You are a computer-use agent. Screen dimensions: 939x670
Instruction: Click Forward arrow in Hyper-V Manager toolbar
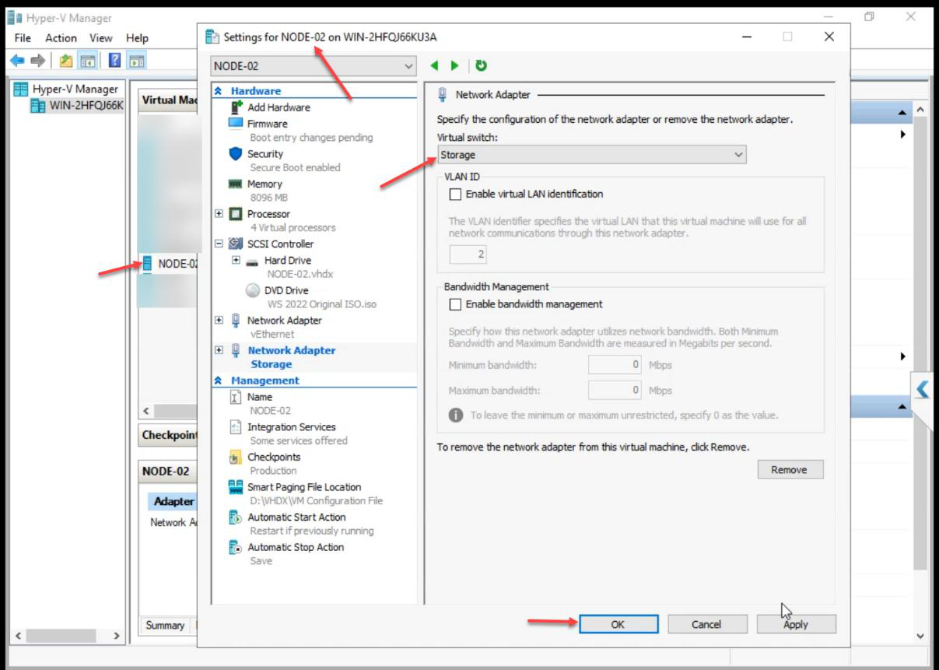point(37,60)
